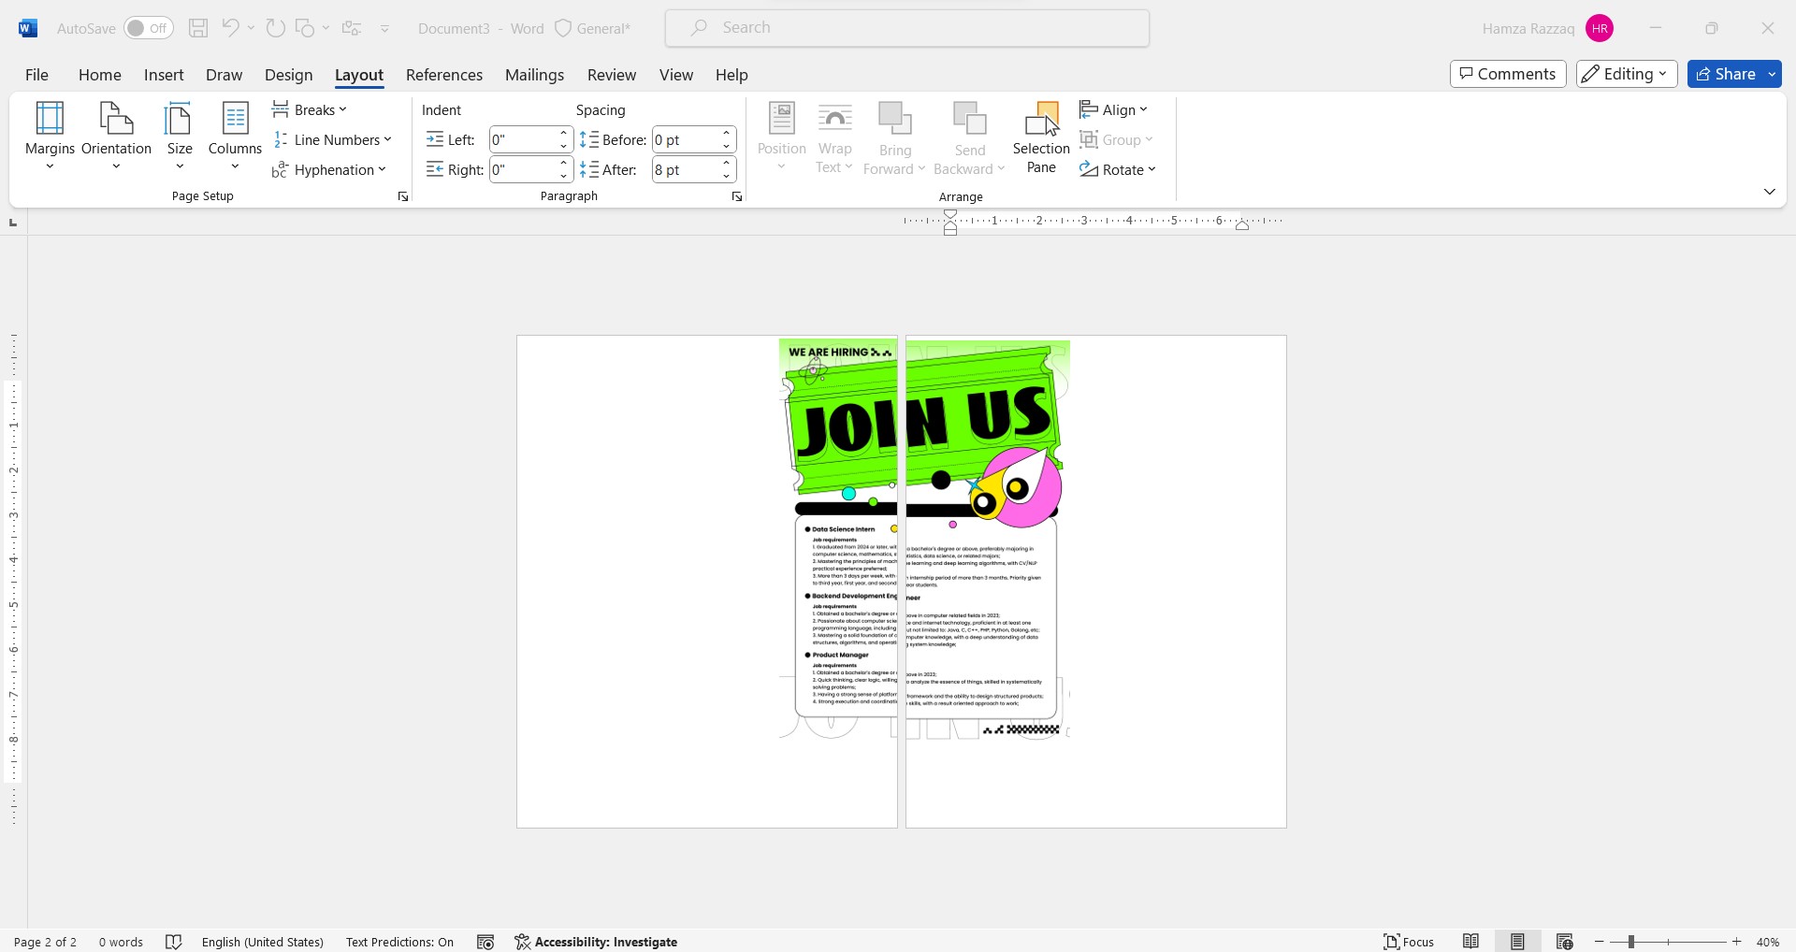Open the Columns menu
1796x952 pixels.
[x=234, y=136]
